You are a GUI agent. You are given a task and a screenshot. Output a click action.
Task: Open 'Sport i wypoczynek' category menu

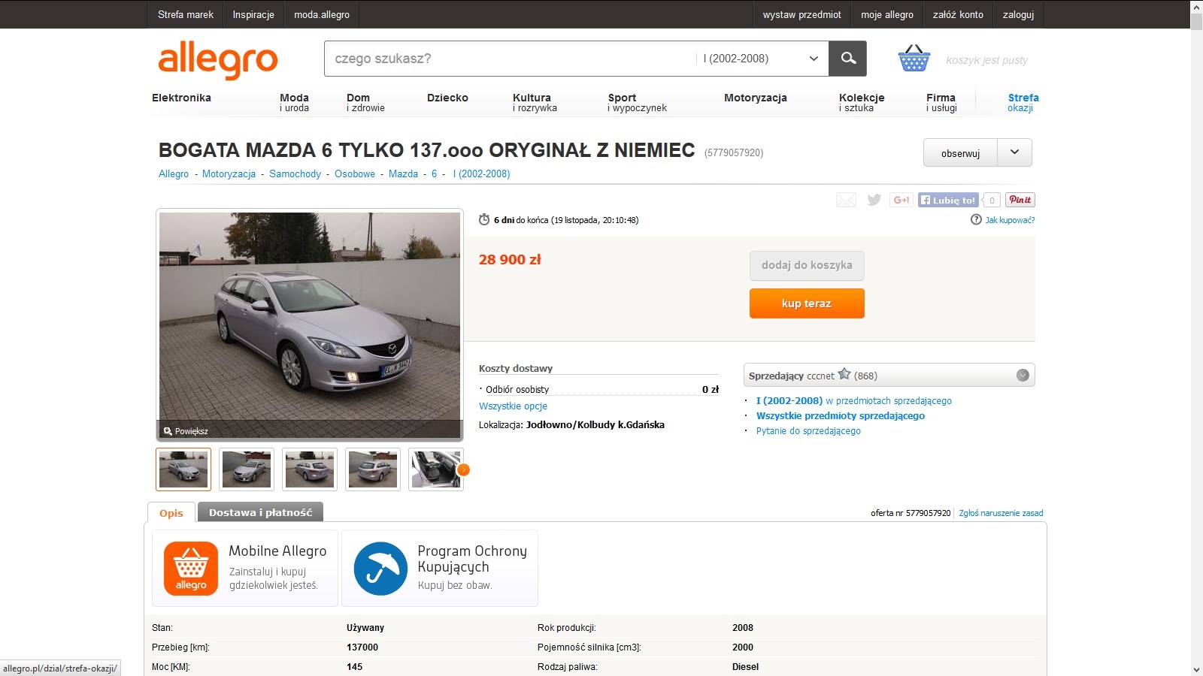coord(637,103)
